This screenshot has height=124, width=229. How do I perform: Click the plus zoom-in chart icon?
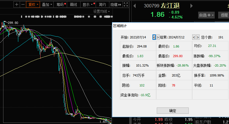pyautogui.click(x=17, y=5)
